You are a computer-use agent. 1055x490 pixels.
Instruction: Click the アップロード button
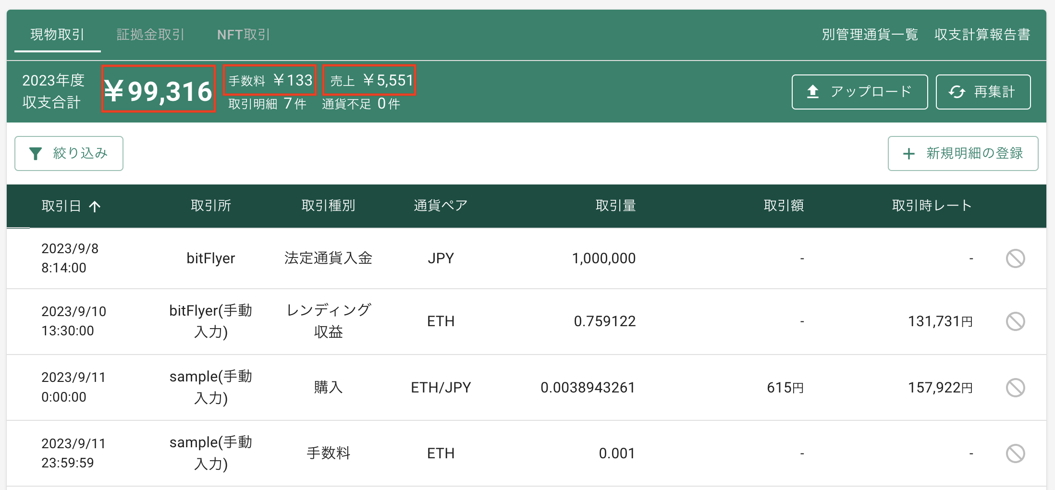(x=859, y=92)
